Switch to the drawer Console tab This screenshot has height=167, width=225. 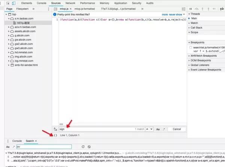pos(17,141)
